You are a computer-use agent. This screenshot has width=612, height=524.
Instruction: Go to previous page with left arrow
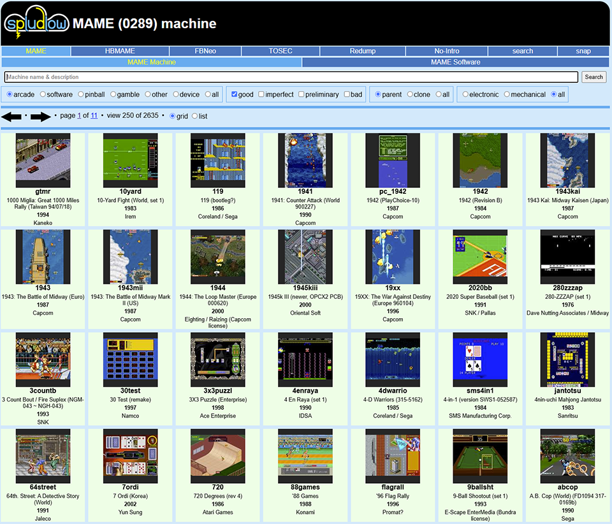[11, 116]
